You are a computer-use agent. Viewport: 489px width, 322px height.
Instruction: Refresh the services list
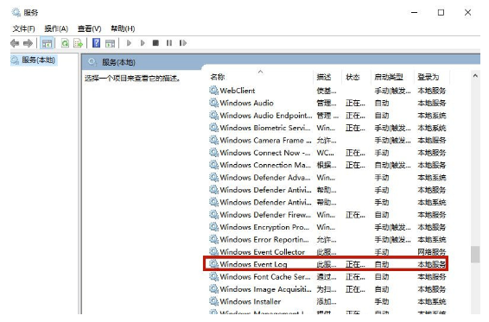65,43
